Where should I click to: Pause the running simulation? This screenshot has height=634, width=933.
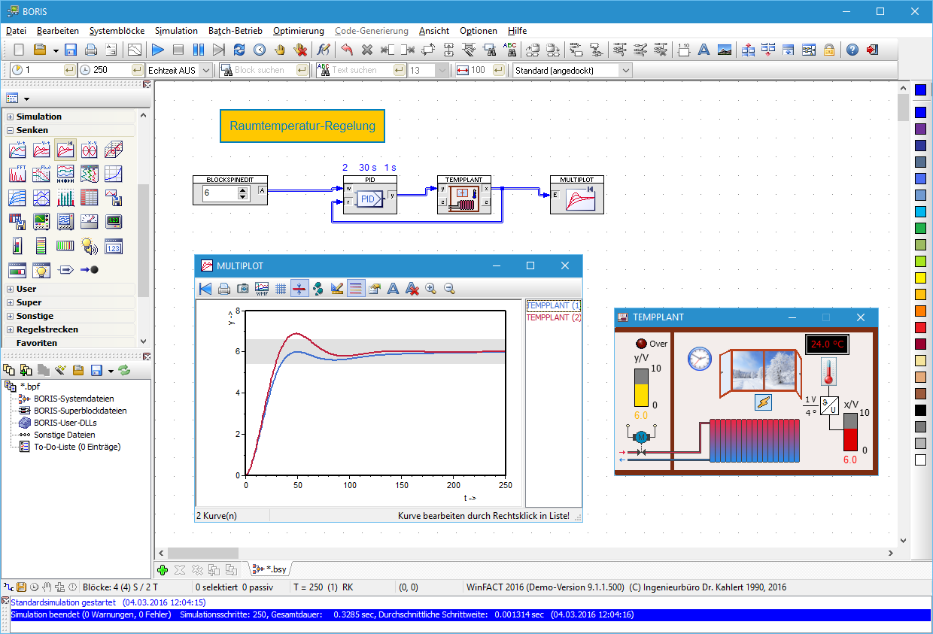[x=198, y=50]
